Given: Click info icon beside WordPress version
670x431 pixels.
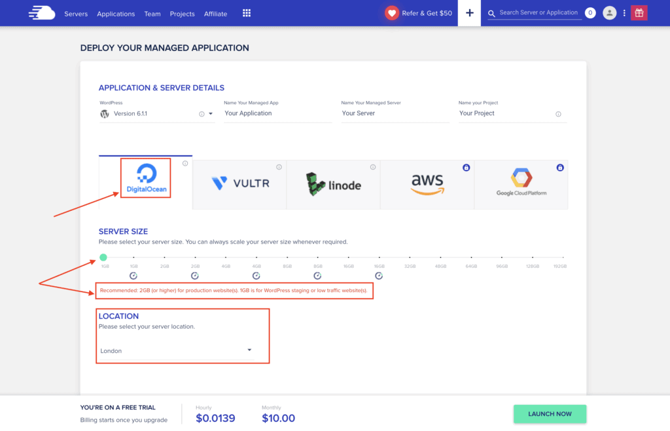Looking at the screenshot, I should click(202, 114).
